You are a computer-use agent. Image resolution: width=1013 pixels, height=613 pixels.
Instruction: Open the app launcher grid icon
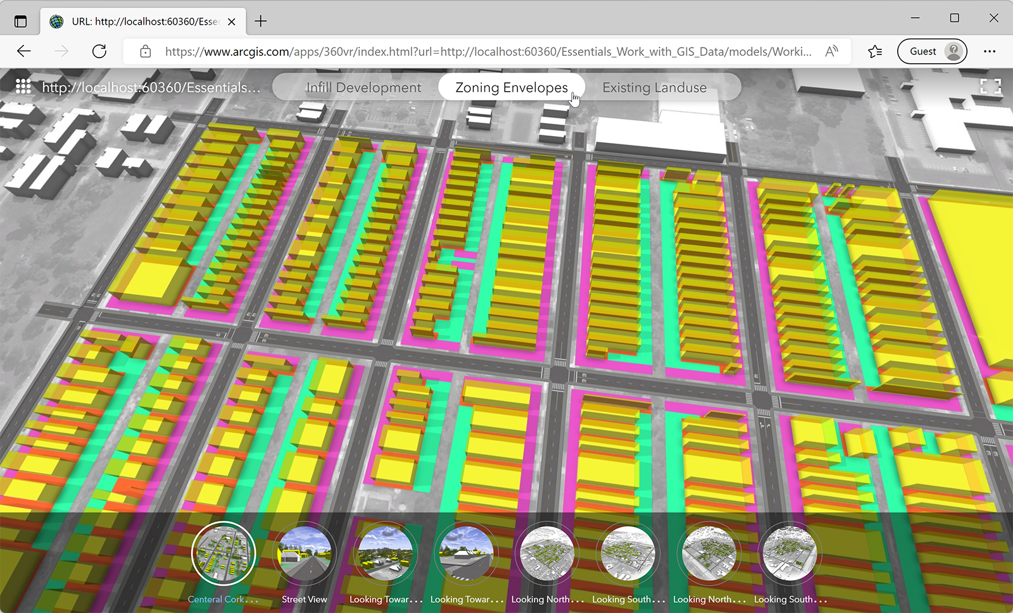(23, 85)
